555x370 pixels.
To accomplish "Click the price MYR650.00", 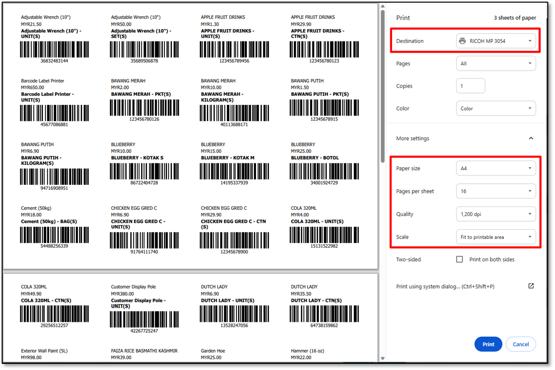I will tap(33, 88).
